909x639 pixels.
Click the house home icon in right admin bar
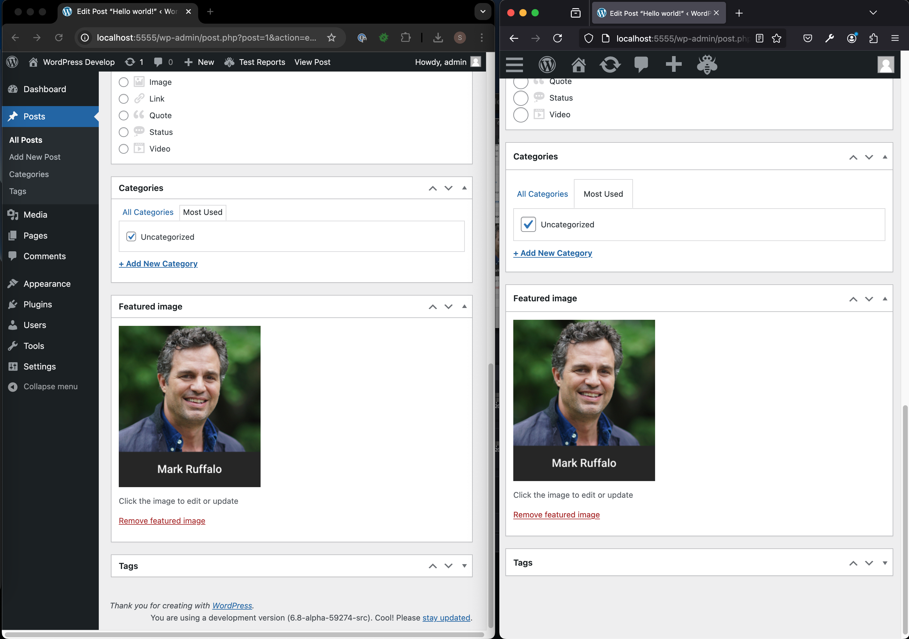tap(578, 65)
